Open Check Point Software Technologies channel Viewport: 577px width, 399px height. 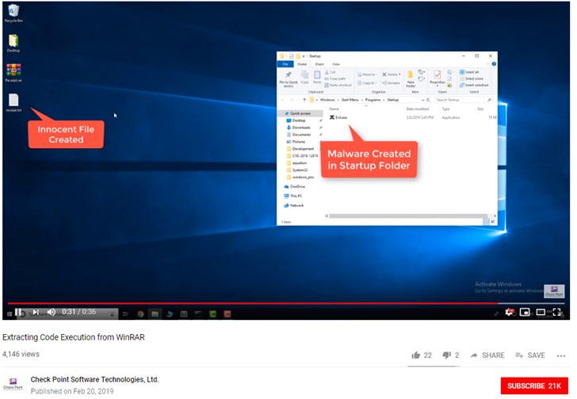point(94,379)
